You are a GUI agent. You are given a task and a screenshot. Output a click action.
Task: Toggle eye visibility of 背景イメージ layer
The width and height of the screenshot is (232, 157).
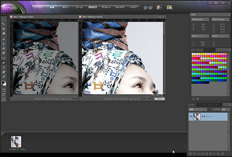click(x=191, y=116)
